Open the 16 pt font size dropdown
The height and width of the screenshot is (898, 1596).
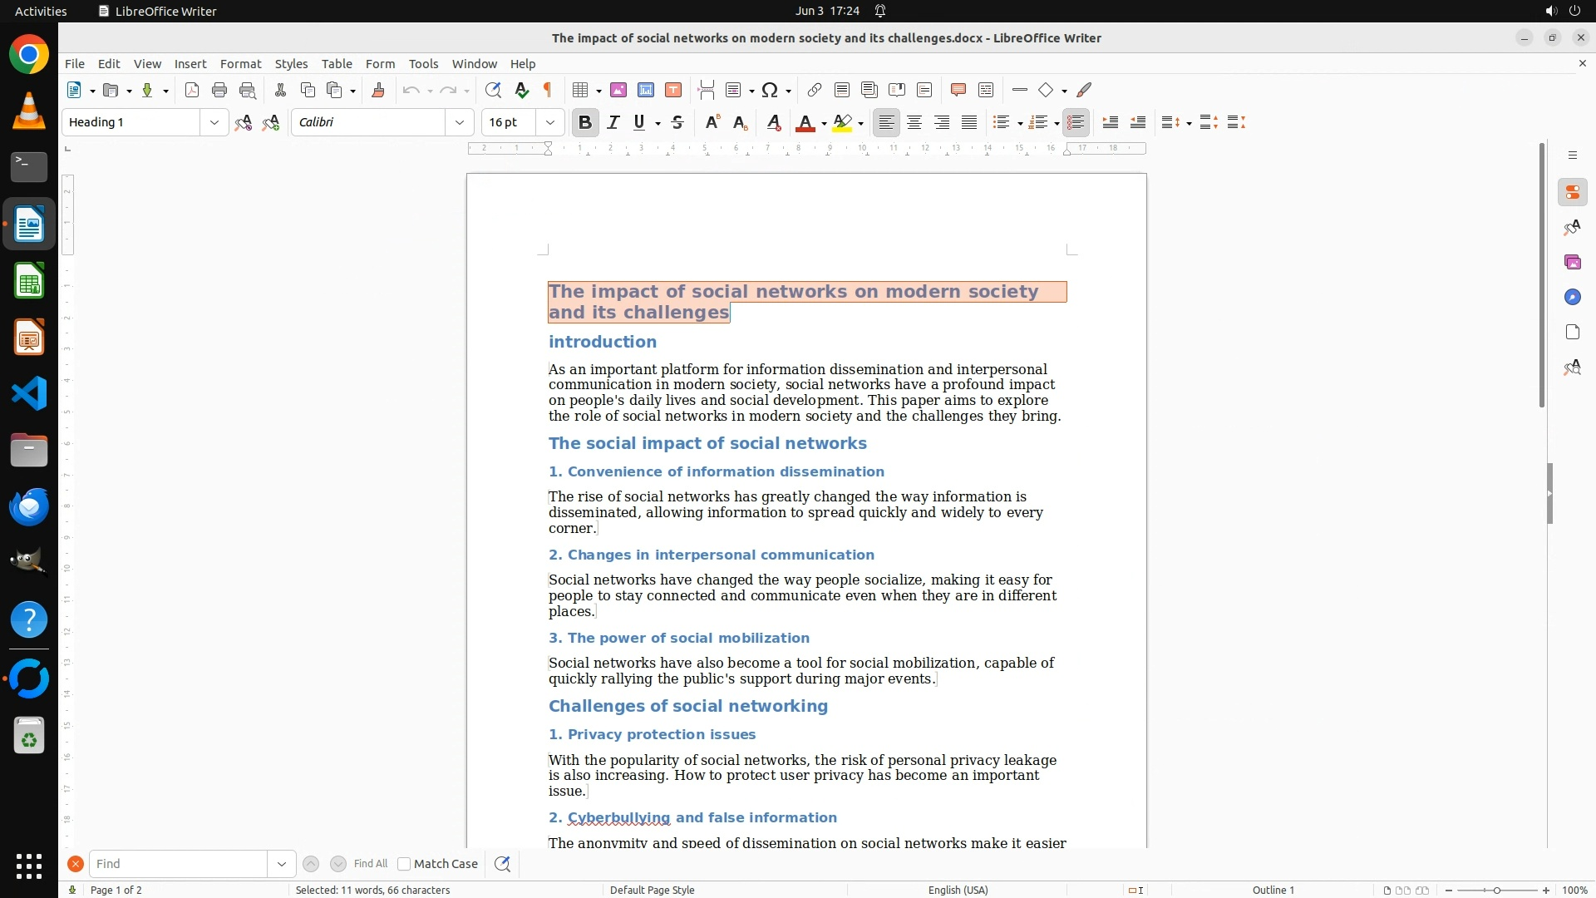point(550,122)
